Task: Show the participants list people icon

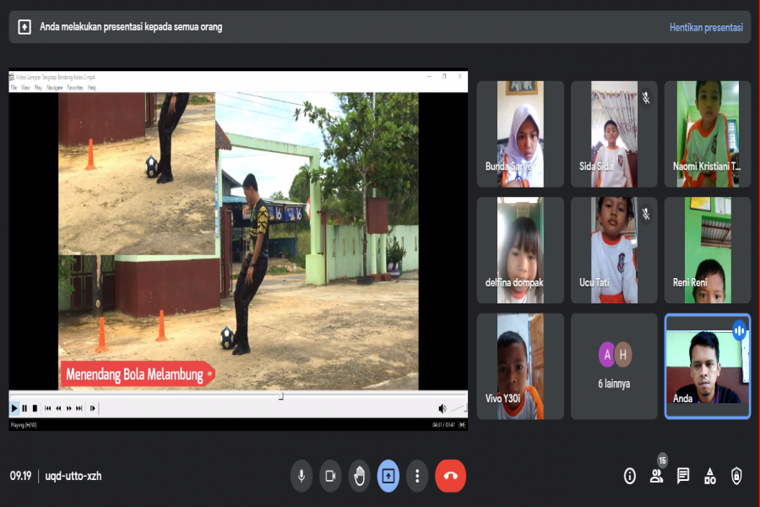Action: pyautogui.click(x=656, y=476)
